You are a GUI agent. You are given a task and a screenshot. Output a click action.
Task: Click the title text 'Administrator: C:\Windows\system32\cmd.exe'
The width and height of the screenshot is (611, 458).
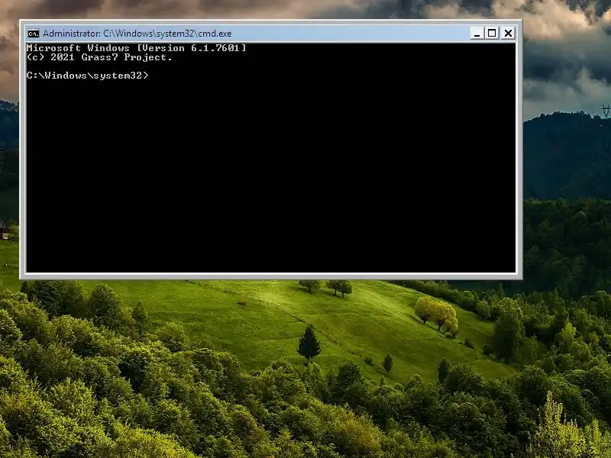pos(137,34)
